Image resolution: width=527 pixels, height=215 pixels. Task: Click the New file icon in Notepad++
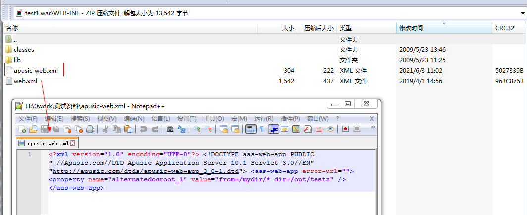coord(22,129)
